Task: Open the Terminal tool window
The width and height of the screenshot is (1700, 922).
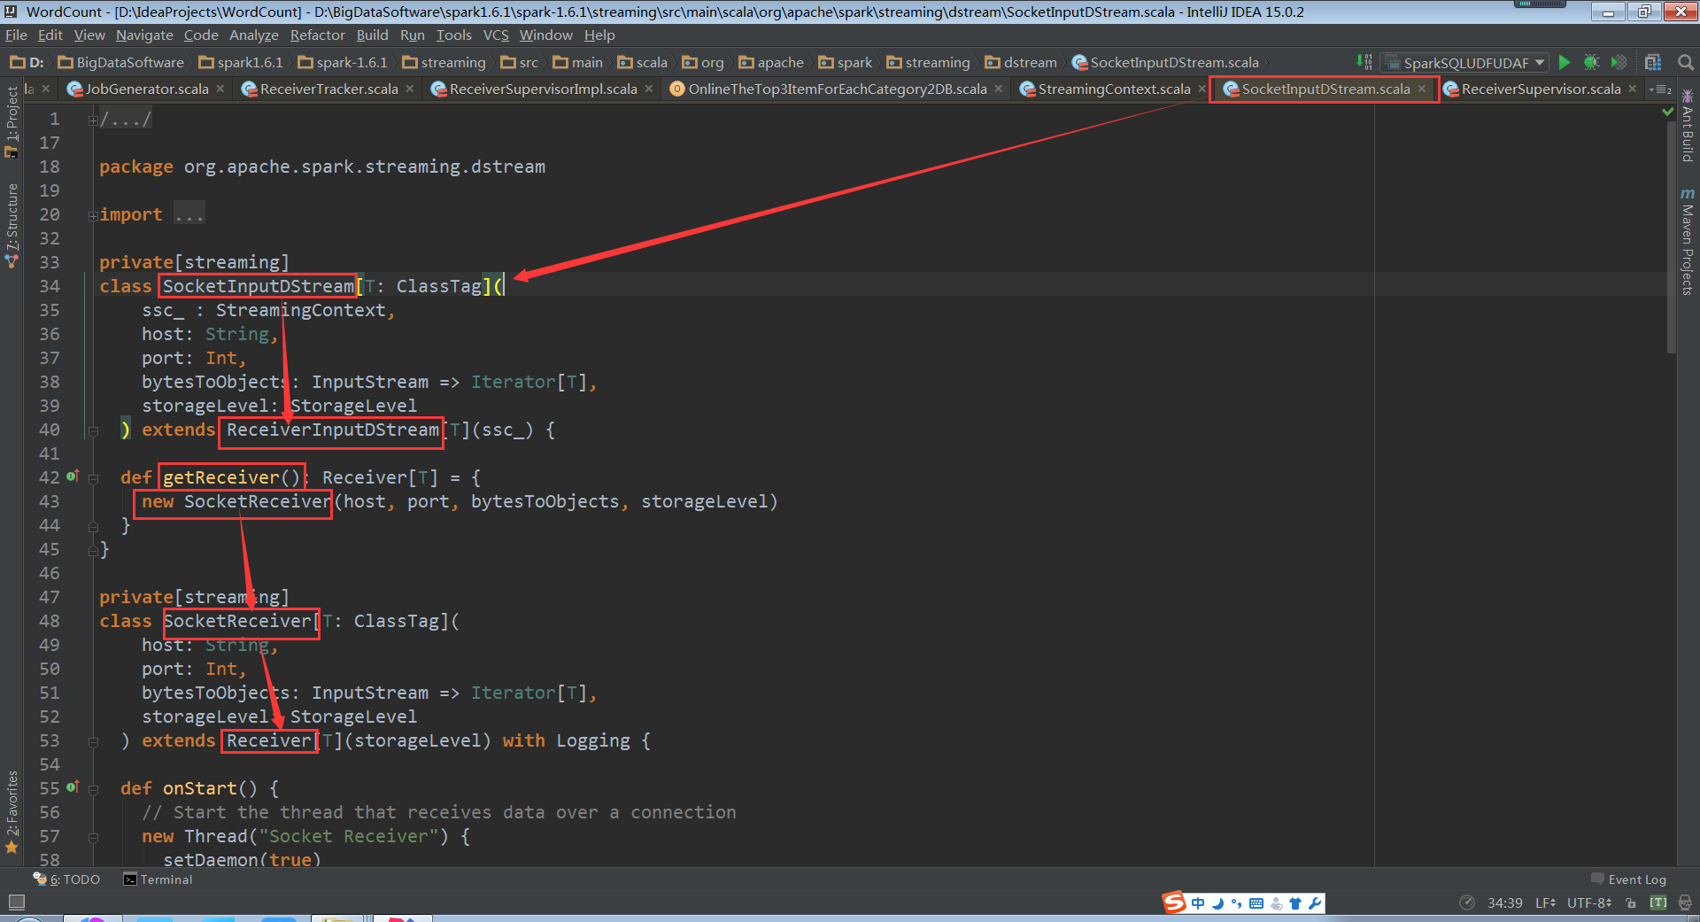Action: coord(158,879)
